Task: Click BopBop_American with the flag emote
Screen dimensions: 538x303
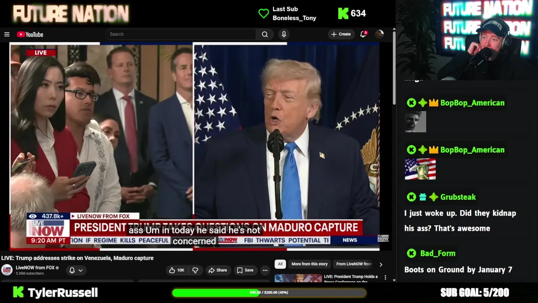Action: [472, 150]
